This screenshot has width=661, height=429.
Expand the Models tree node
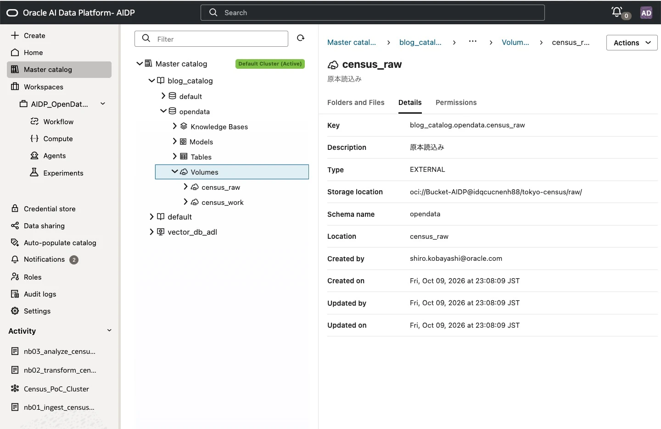tap(174, 141)
